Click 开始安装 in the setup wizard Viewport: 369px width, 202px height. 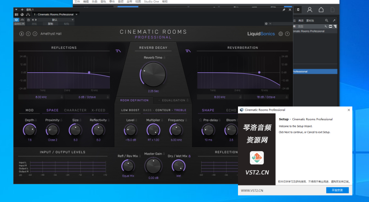(337, 190)
